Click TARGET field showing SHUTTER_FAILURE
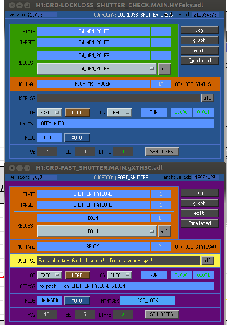Image resolution: width=227 pixels, height=325 pixels. click(93, 205)
